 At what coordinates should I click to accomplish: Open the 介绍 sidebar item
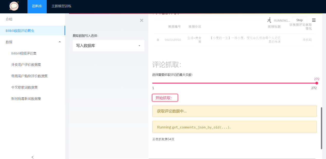pos(32,19)
